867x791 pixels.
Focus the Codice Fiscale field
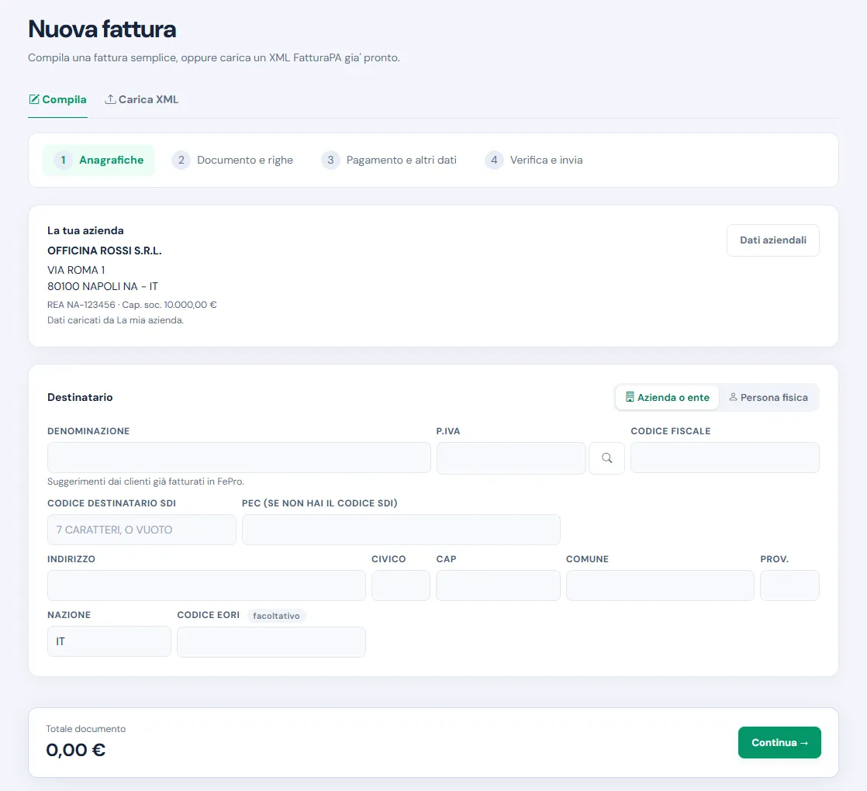tap(725, 457)
